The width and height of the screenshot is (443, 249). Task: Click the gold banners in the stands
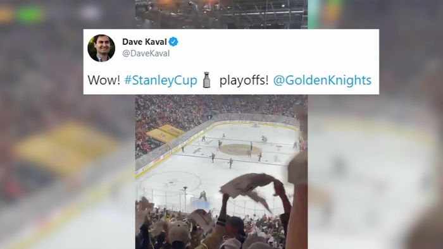pos(165,133)
